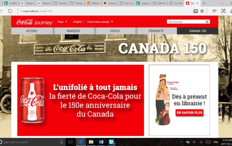The width and height of the screenshot is (232, 146).
Task: Switch to the 'Go On' browser tab
Action: 176,3
